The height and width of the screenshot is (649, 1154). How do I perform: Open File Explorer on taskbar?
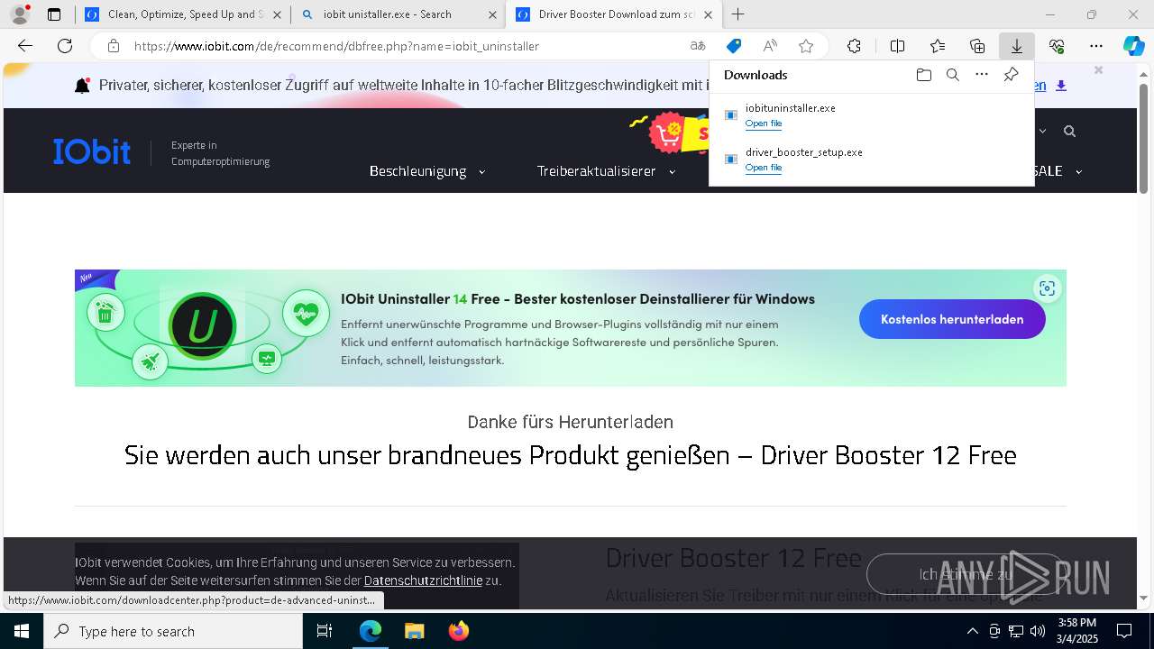(x=414, y=631)
